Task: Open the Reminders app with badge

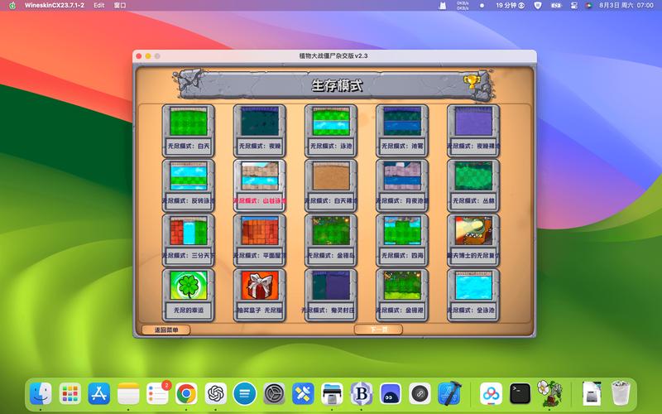Action: pyautogui.click(x=157, y=392)
